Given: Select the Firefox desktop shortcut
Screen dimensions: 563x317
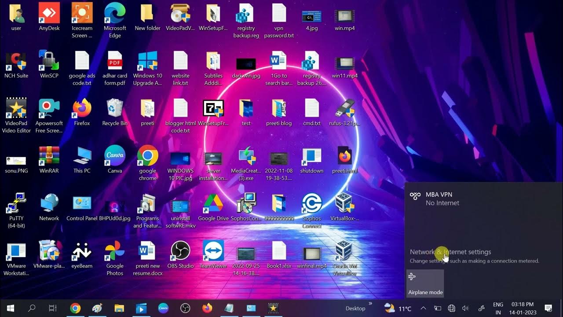Looking at the screenshot, I should (x=82, y=112).
